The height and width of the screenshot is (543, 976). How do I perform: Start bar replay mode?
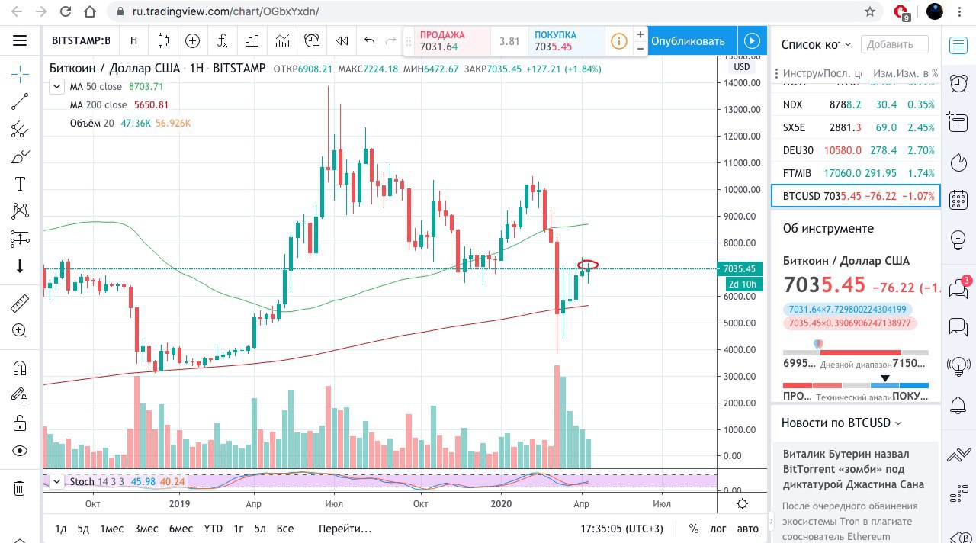tap(342, 40)
